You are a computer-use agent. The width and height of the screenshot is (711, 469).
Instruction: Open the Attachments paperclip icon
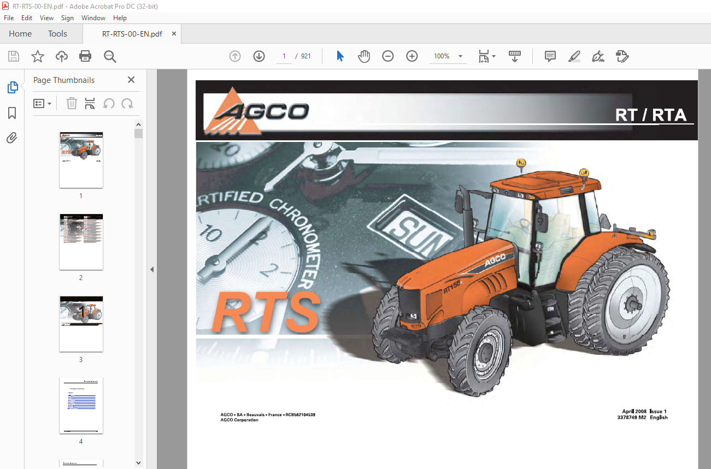tap(12, 138)
